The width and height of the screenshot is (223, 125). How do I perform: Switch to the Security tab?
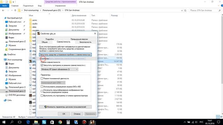coord(85,42)
